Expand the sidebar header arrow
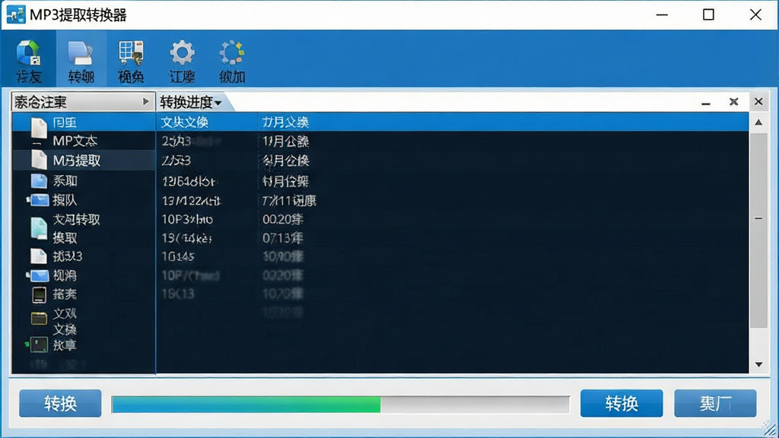The height and width of the screenshot is (438, 779). pos(145,102)
